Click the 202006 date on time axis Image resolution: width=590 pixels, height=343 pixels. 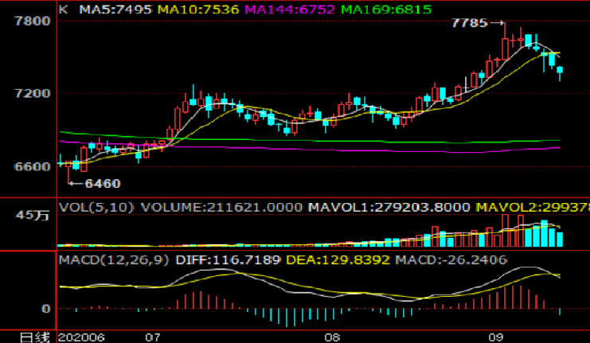point(81,337)
